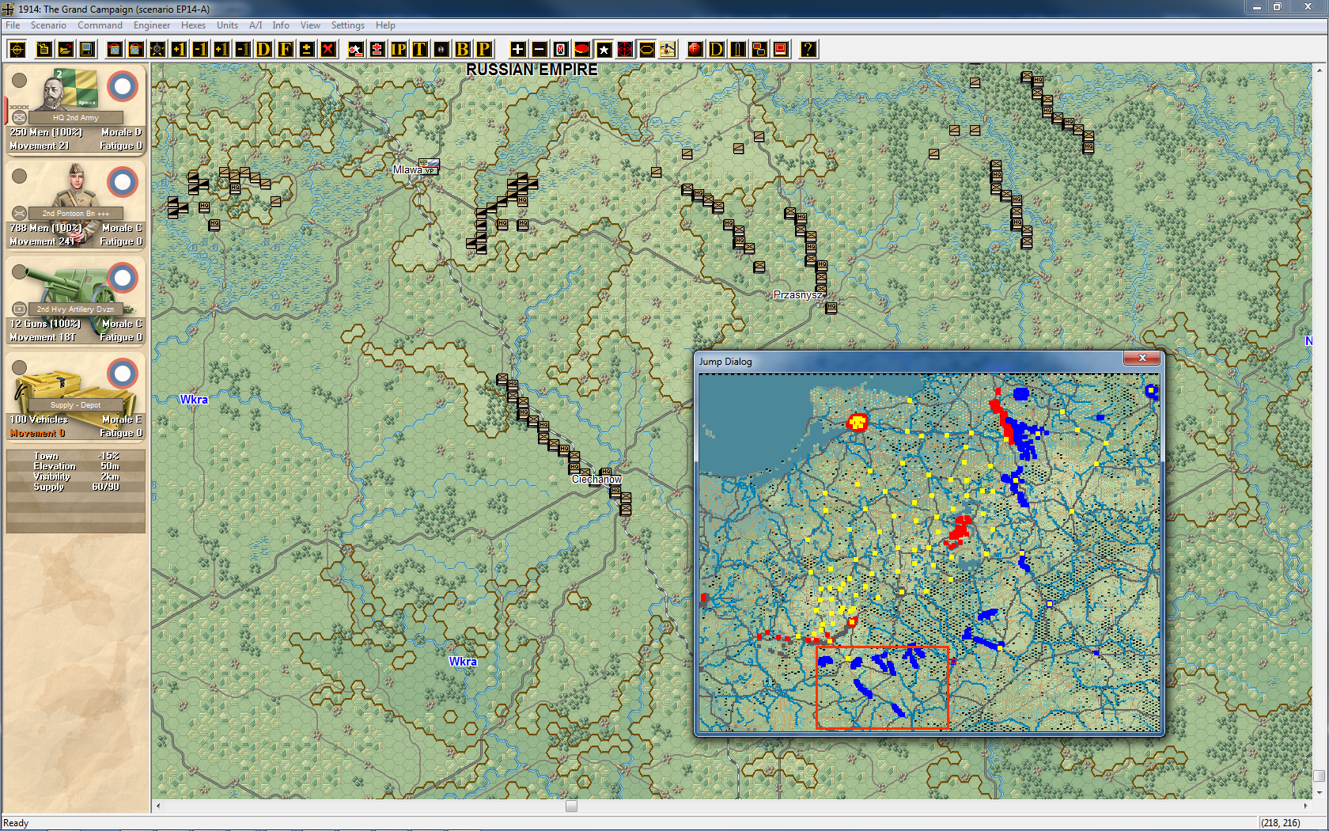The width and height of the screenshot is (1329, 831).
Task: Click inside the Jump Dialog minimap red rectangle
Action: coord(882,687)
